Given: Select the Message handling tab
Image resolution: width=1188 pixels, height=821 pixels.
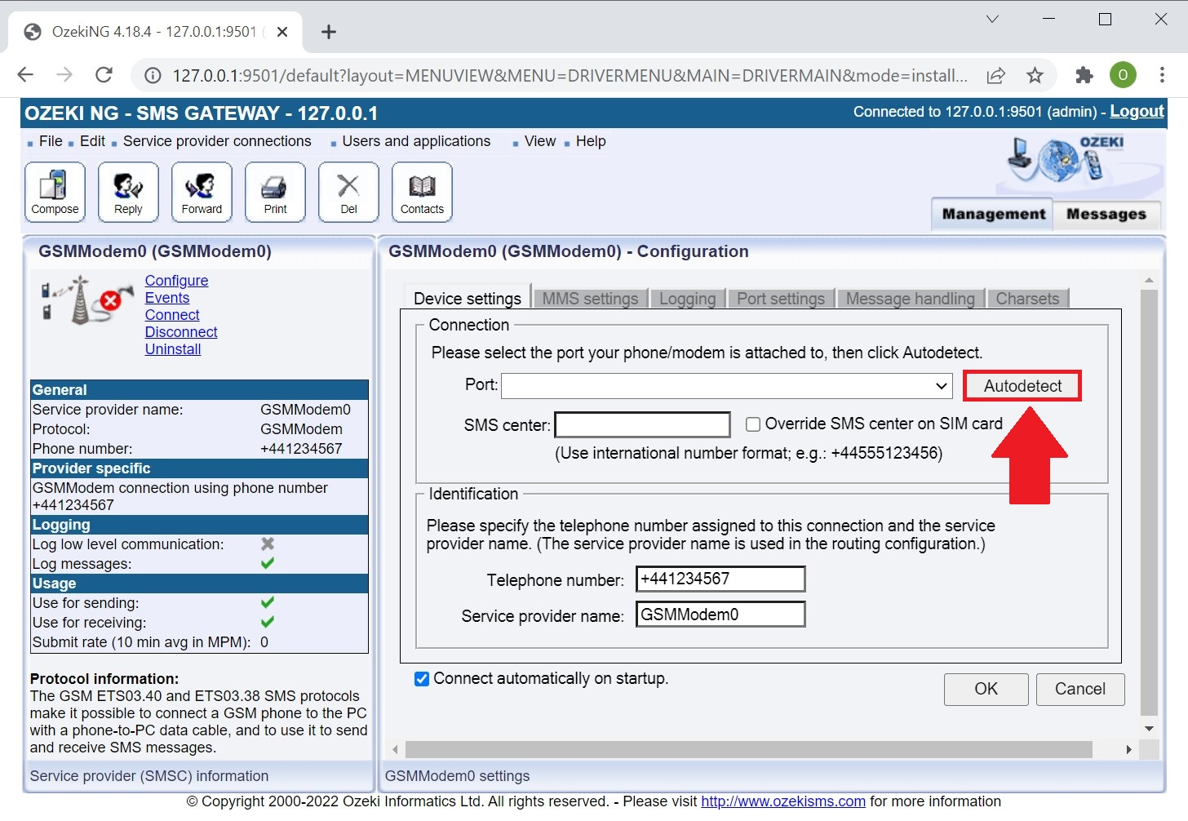Looking at the screenshot, I should (911, 299).
